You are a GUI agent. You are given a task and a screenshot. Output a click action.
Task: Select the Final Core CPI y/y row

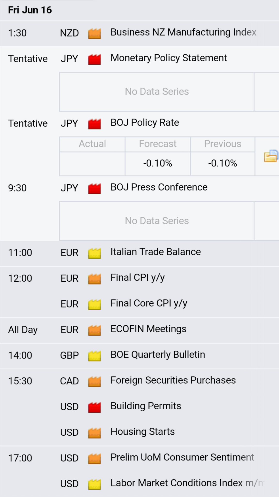tap(139, 304)
